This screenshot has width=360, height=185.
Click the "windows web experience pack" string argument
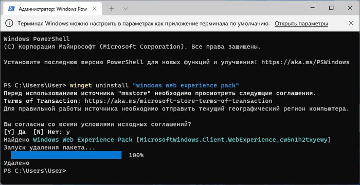click(x=186, y=85)
